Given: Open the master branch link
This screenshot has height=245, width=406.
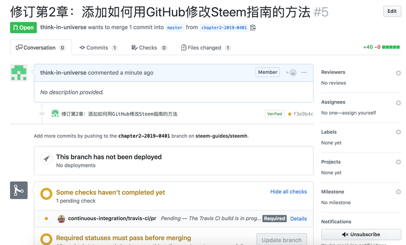Looking at the screenshot, I should click(x=174, y=27).
